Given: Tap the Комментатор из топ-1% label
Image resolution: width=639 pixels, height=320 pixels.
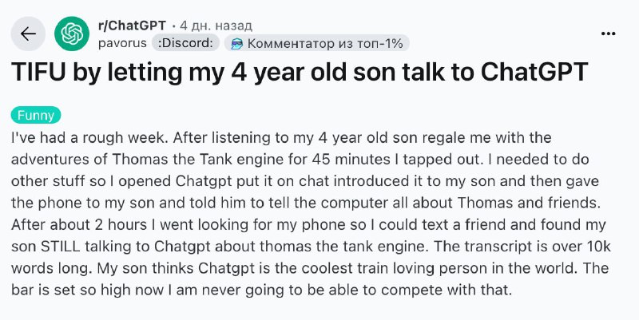Looking at the screenshot, I should (x=325, y=43).
